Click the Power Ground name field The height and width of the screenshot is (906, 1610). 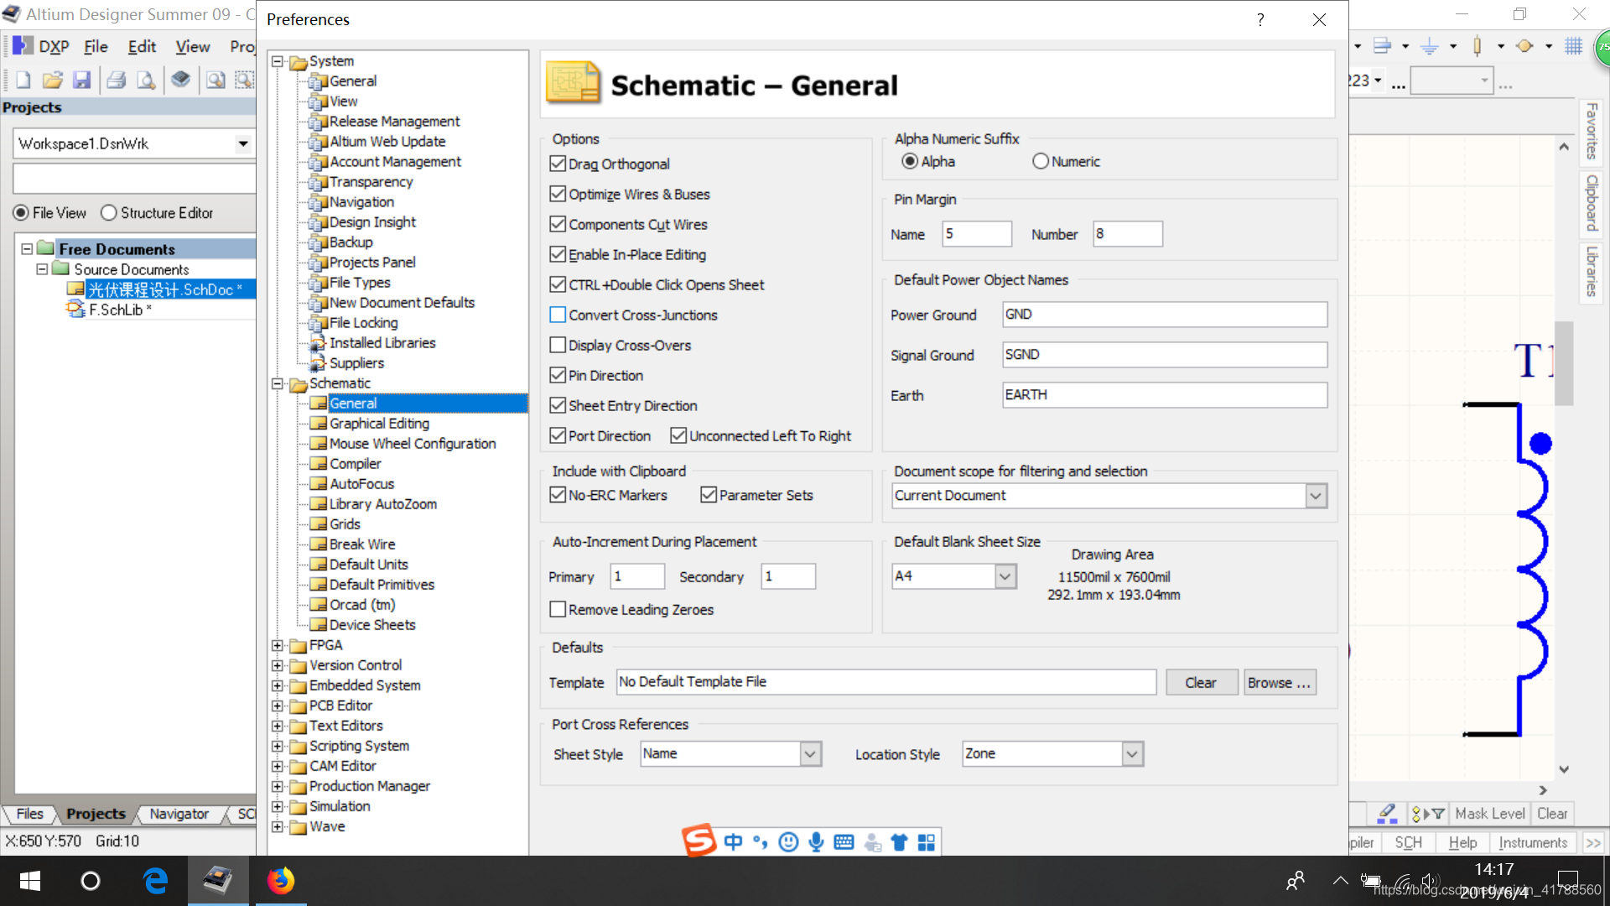pyautogui.click(x=1165, y=315)
